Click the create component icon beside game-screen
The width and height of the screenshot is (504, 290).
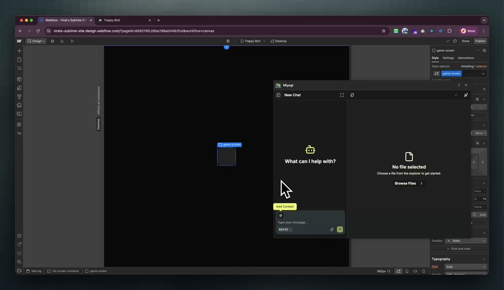(484, 51)
